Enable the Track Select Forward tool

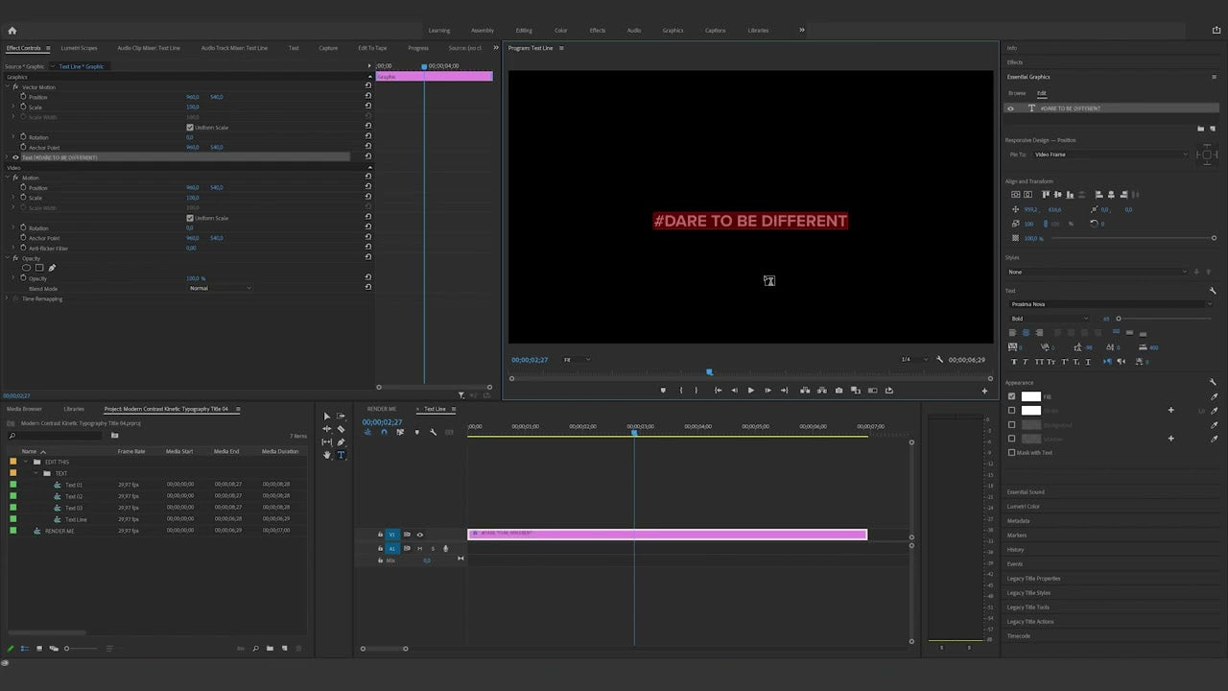(341, 417)
